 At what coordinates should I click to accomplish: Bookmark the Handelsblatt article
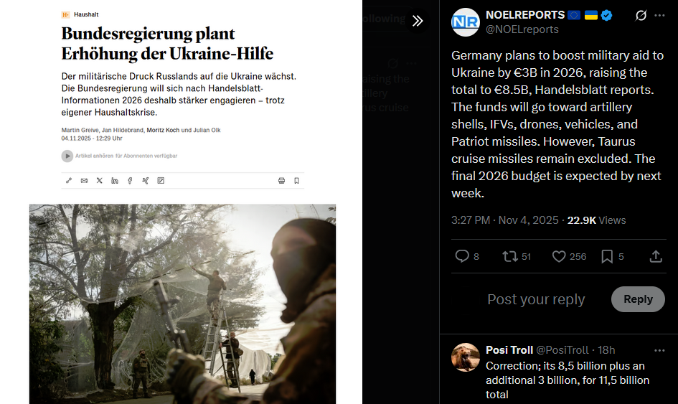(x=296, y=180)
